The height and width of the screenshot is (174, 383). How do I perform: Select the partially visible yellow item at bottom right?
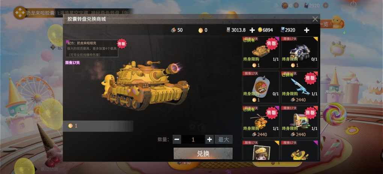[x=300, y=150]
